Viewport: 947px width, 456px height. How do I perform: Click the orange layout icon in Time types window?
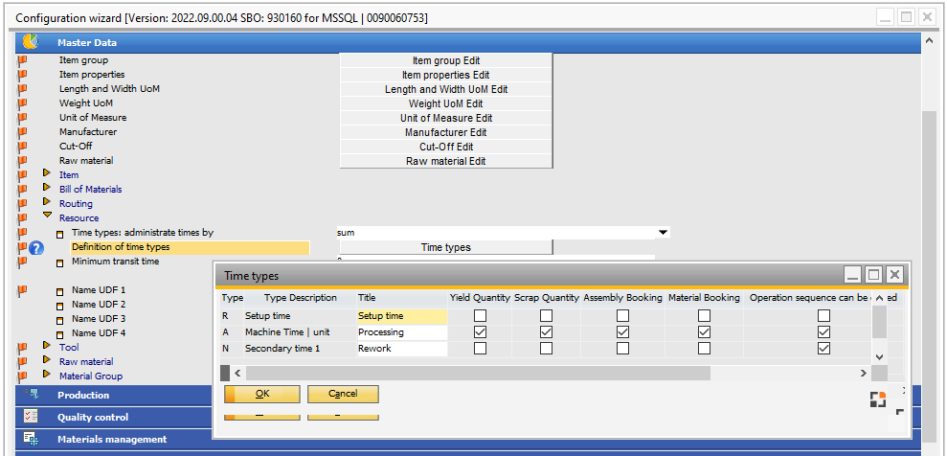coord(877,399)
